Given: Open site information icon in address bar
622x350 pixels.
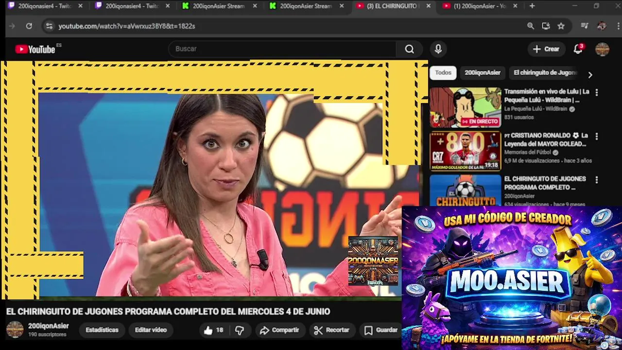Looking at the screenshot, I should click(49, 26).
